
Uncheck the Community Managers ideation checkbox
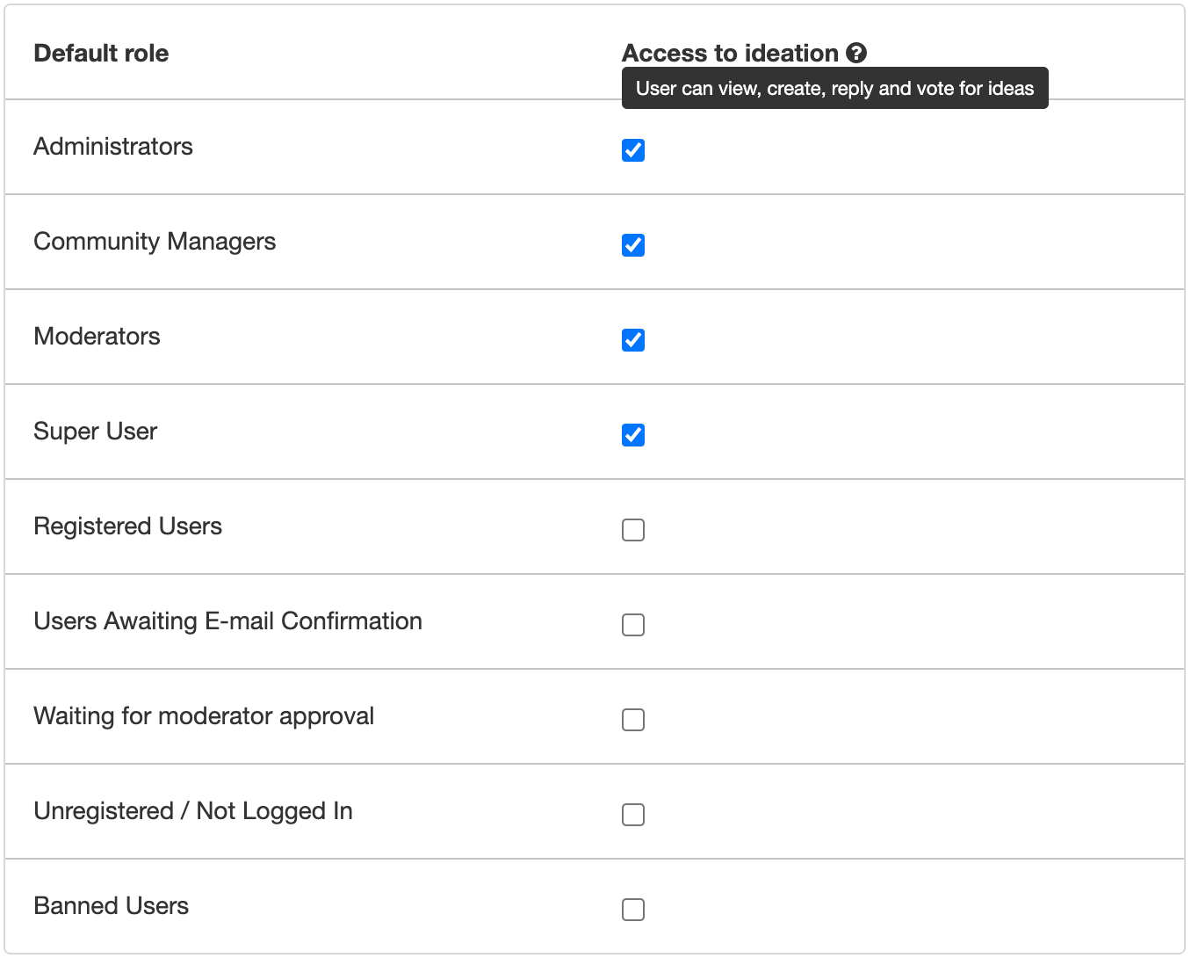633,245
